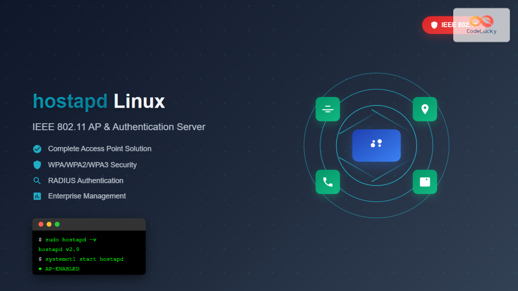Toggle the green terminal window light
The width and height of the screenshot is (518, 291).
(57, 224)
